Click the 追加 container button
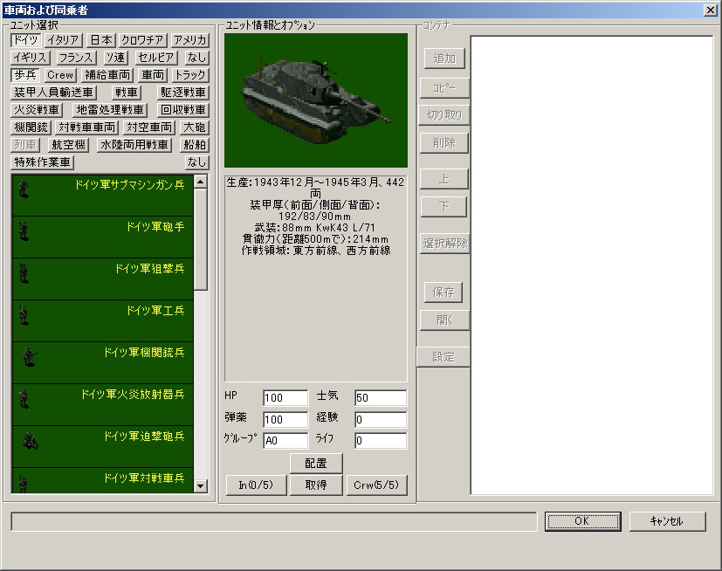Image resolution: width=722 pixels, height=571 pixels. point(444,58)
